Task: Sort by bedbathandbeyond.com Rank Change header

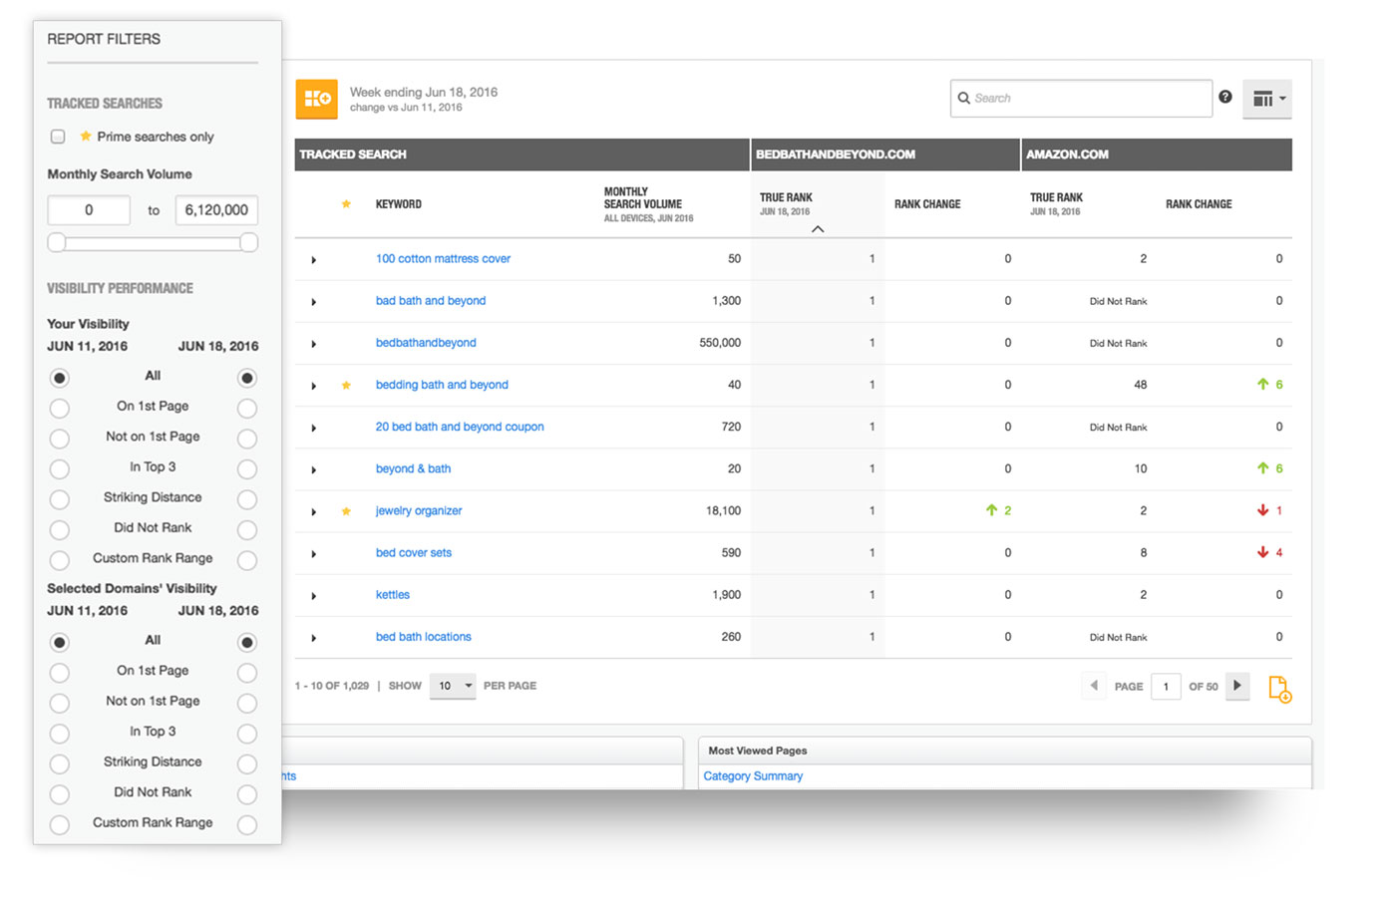Action: click(x=927, y=204)
